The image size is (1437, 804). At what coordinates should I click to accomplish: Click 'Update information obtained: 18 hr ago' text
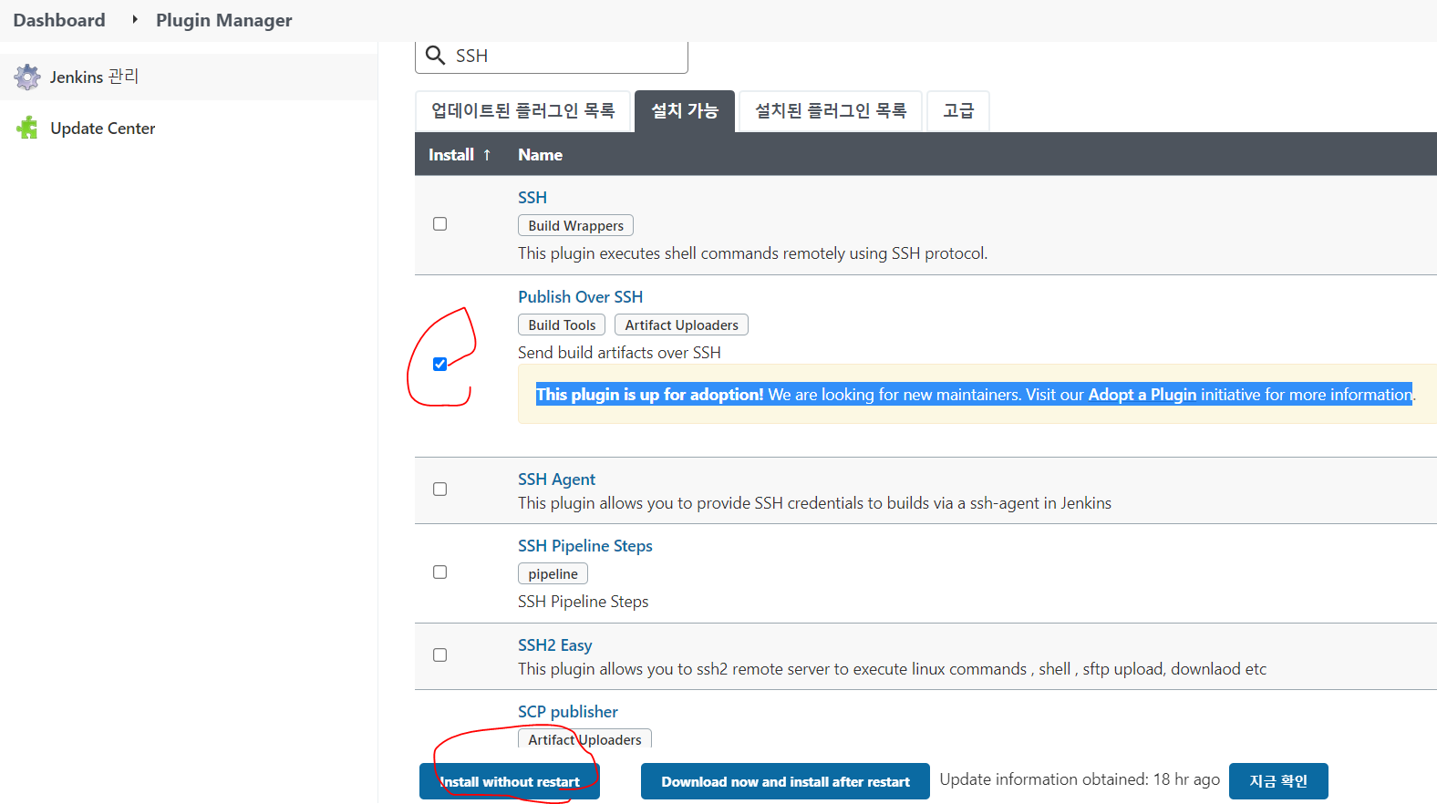click(1080, 779)
